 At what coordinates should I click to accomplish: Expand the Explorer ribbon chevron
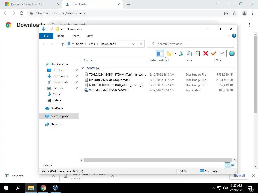click(x=228, y=36)
